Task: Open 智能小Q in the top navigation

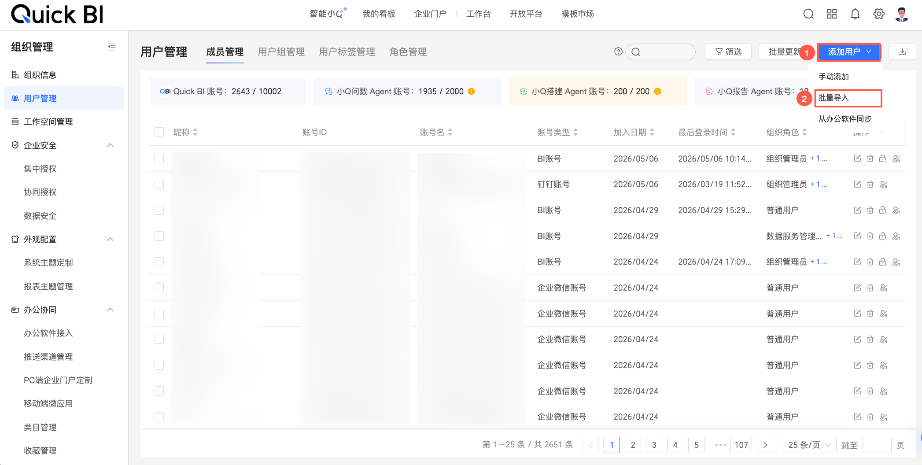Action: coord(328,14)
